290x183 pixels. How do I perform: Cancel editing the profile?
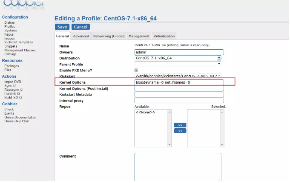[80, 27]
